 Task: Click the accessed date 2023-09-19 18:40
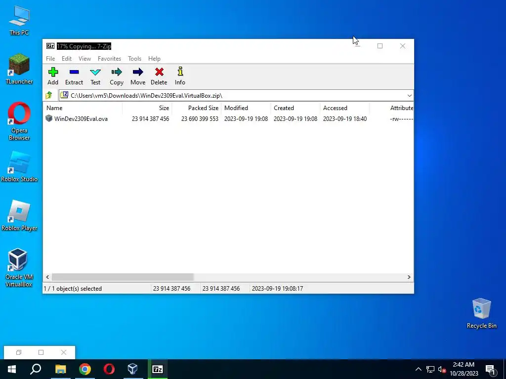point(345,118)
